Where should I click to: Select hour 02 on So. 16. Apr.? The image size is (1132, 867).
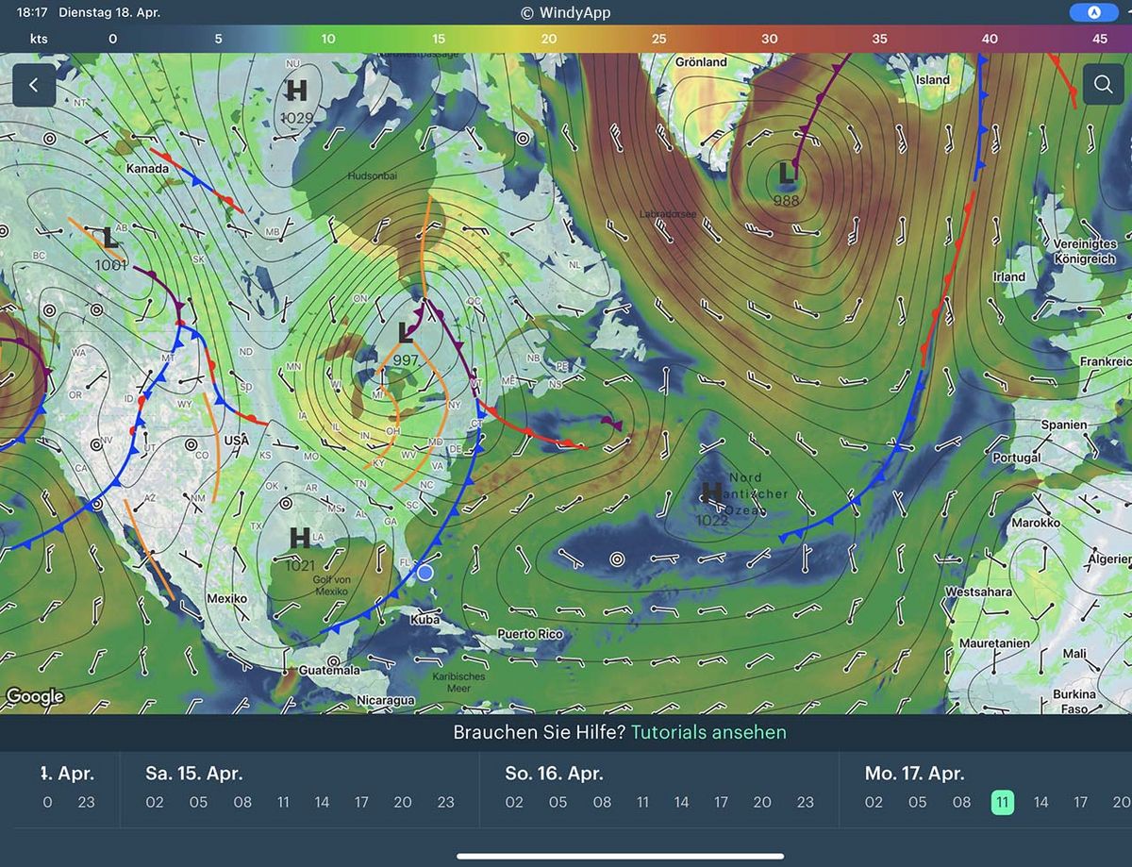(514, 803)
